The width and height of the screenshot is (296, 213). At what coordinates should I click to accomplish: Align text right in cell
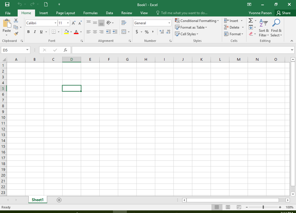tap(101, 32)
